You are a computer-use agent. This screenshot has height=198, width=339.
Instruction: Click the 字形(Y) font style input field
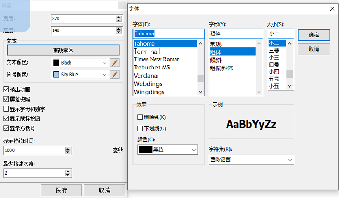tap(236, 34)
